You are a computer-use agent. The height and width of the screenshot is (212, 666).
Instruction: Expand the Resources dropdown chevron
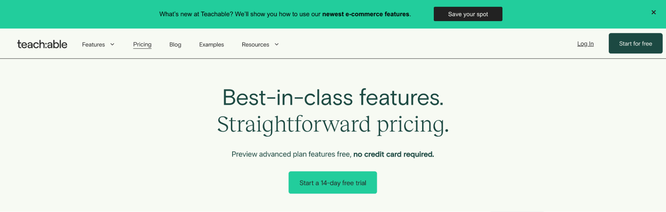click(277, 44)
